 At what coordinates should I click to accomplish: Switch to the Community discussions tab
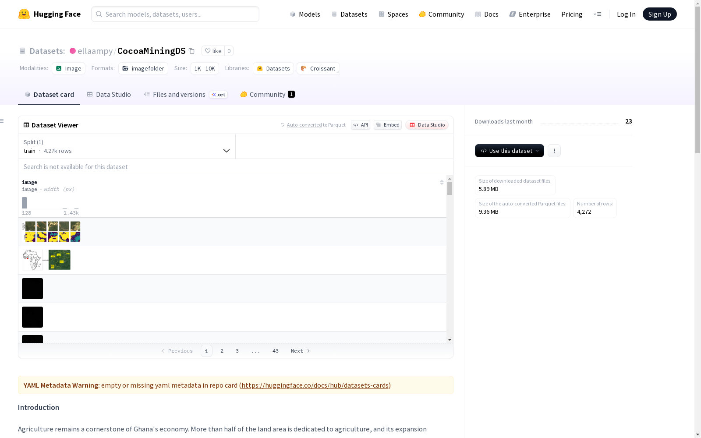pos(267,95)
